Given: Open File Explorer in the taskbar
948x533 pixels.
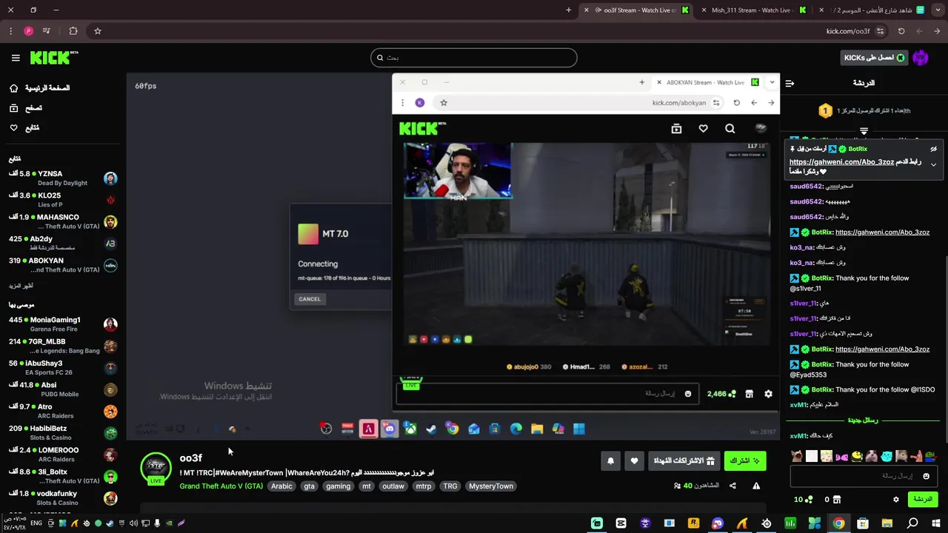Looking at the screenshot, I should [x=887, y=523].
